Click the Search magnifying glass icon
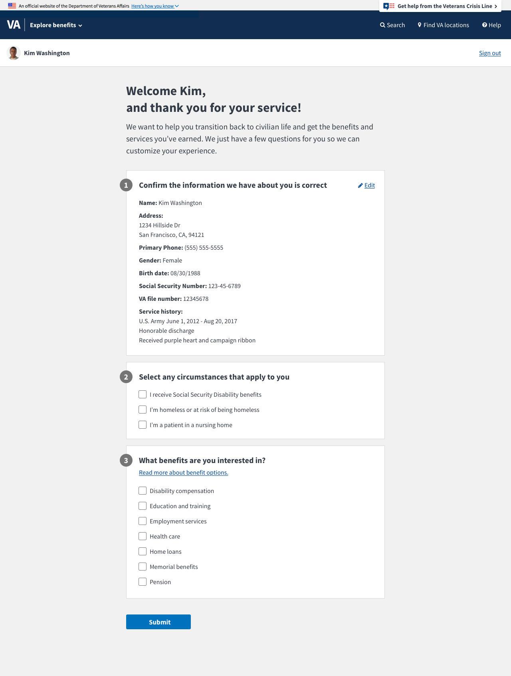 tap(382, 25)
